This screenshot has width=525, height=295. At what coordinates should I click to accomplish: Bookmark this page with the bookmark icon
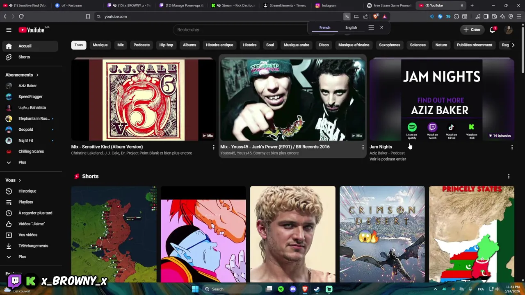88,16
